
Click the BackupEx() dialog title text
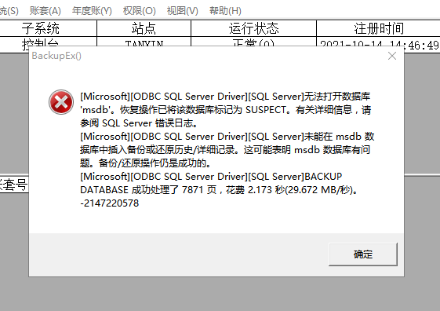coord(56,56)
